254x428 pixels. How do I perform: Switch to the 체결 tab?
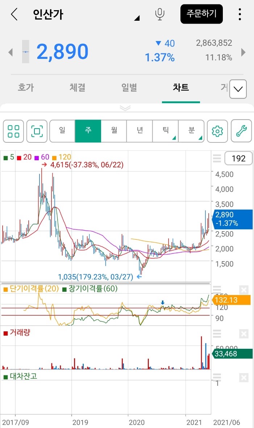pos(77,87)
